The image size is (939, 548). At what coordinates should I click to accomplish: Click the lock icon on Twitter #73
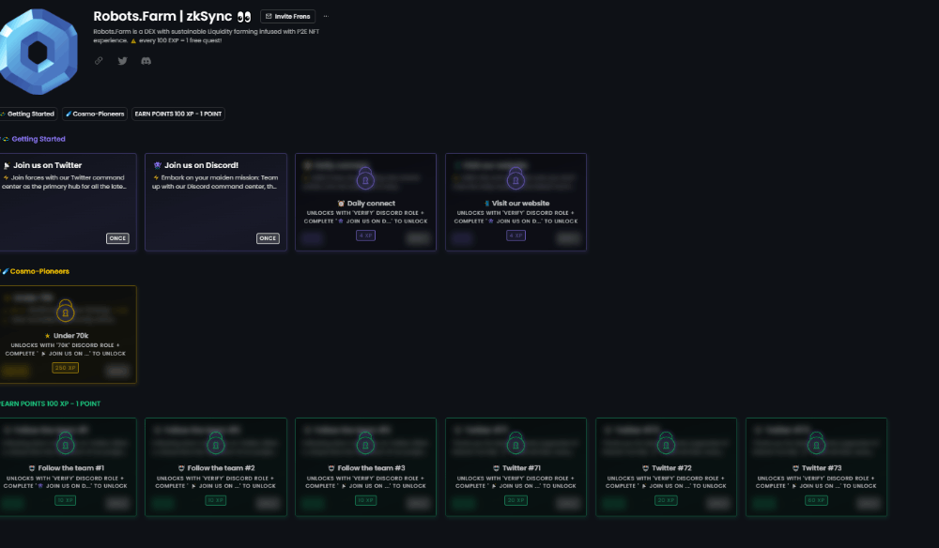tap(816, 443)
